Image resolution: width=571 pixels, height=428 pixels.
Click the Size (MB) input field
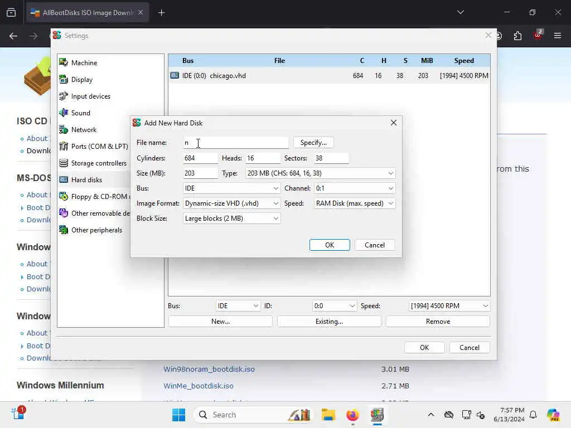[200, 173]
